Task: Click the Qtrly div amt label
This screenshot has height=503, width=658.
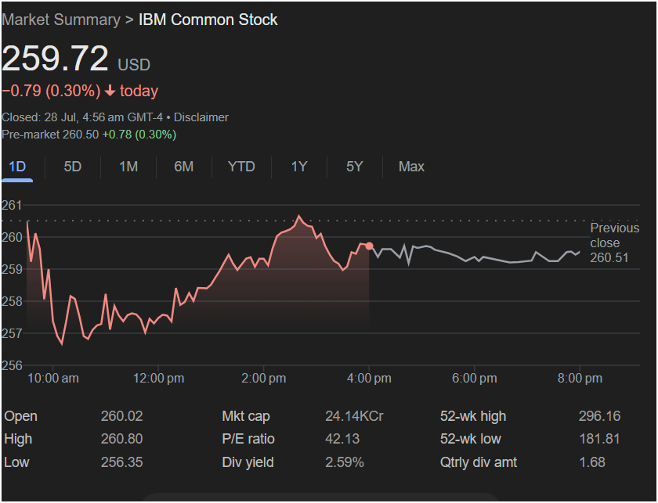Action: (479, 462)
